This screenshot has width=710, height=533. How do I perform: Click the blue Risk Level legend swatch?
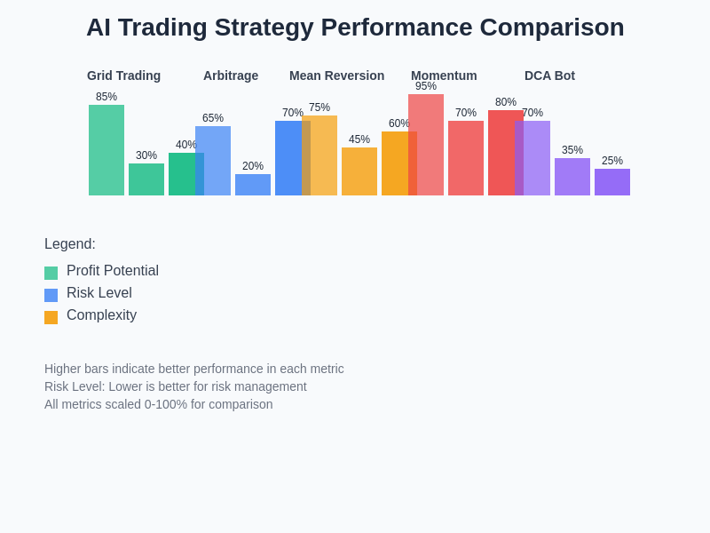pos(51,295)
